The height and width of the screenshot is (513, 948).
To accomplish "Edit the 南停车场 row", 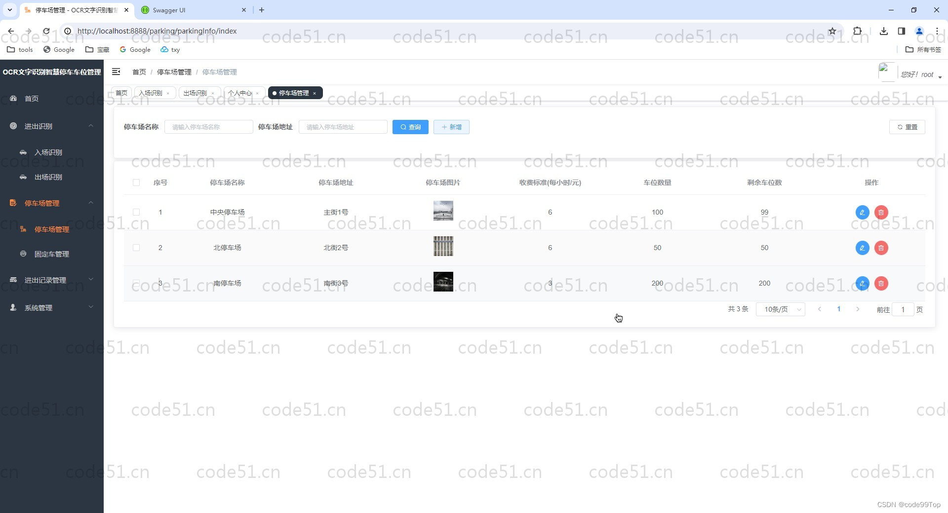I will (862, 283).
